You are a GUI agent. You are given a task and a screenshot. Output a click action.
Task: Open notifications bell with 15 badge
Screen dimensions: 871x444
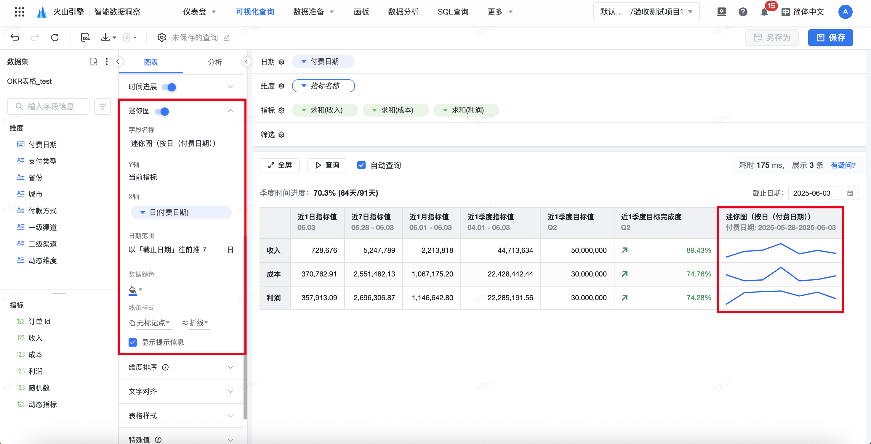point(764,12)
